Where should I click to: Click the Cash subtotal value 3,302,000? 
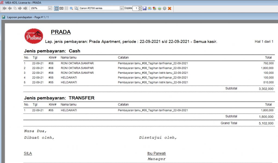point(266,89)
